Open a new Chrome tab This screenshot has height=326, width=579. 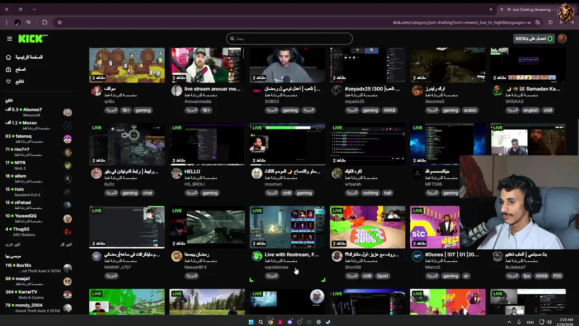tap(491, 9)
